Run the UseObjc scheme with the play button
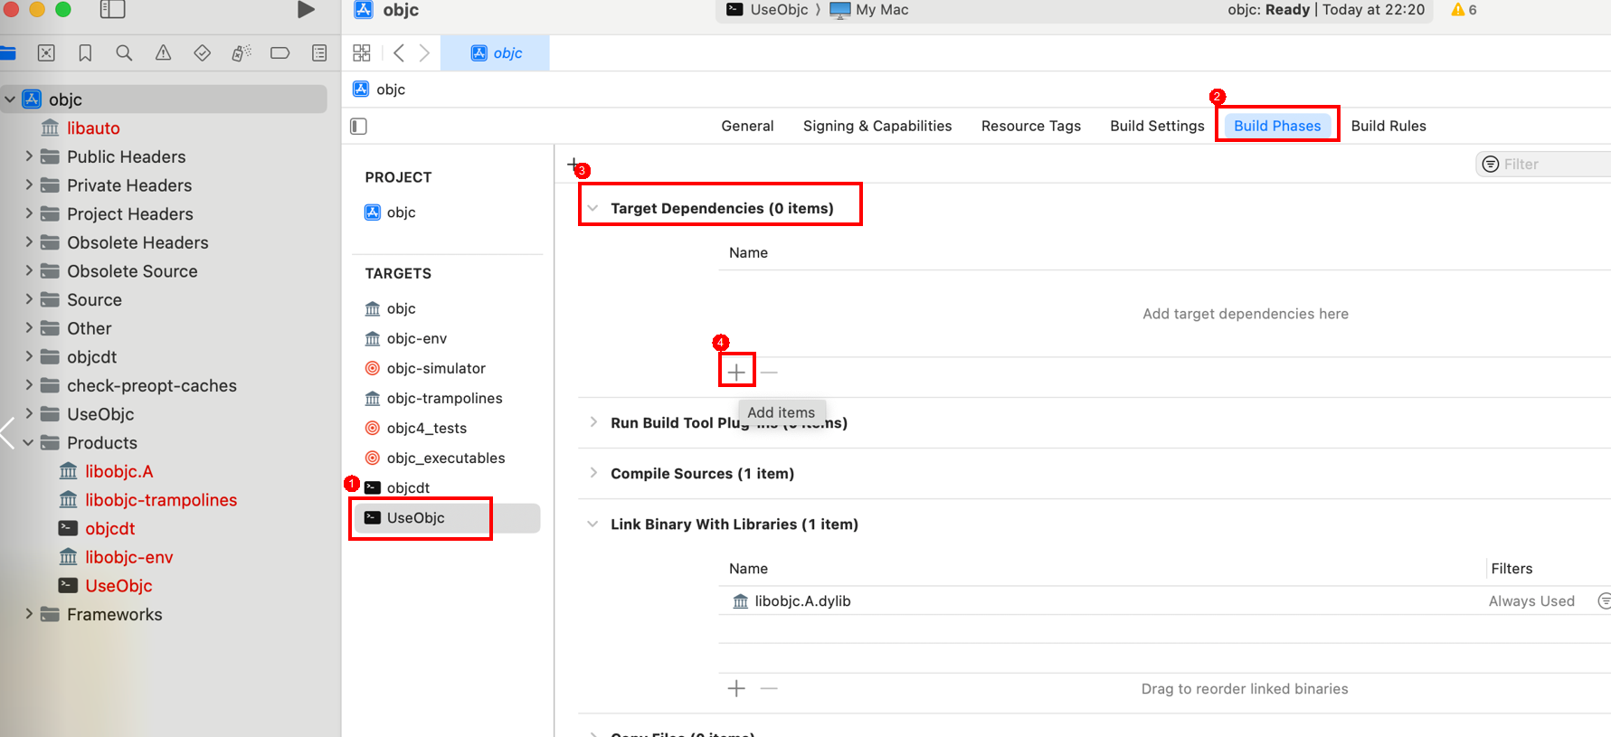The width and height of the screenshot is (1611, 737). pos(306,10)
